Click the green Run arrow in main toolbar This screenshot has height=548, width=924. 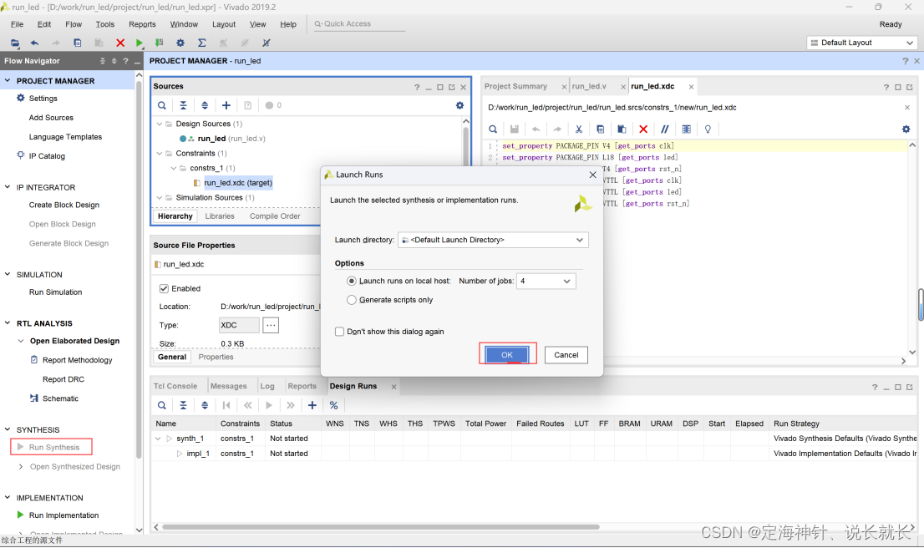[139, 43]
